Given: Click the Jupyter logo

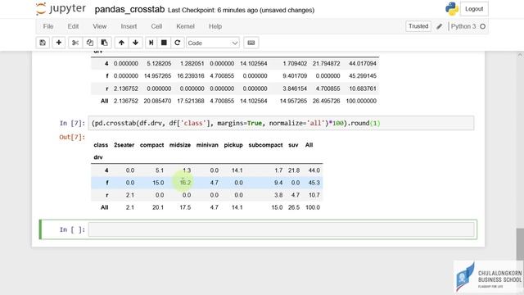Looking at the screenshot, I should pyautogui.click(x=61, y=9).
